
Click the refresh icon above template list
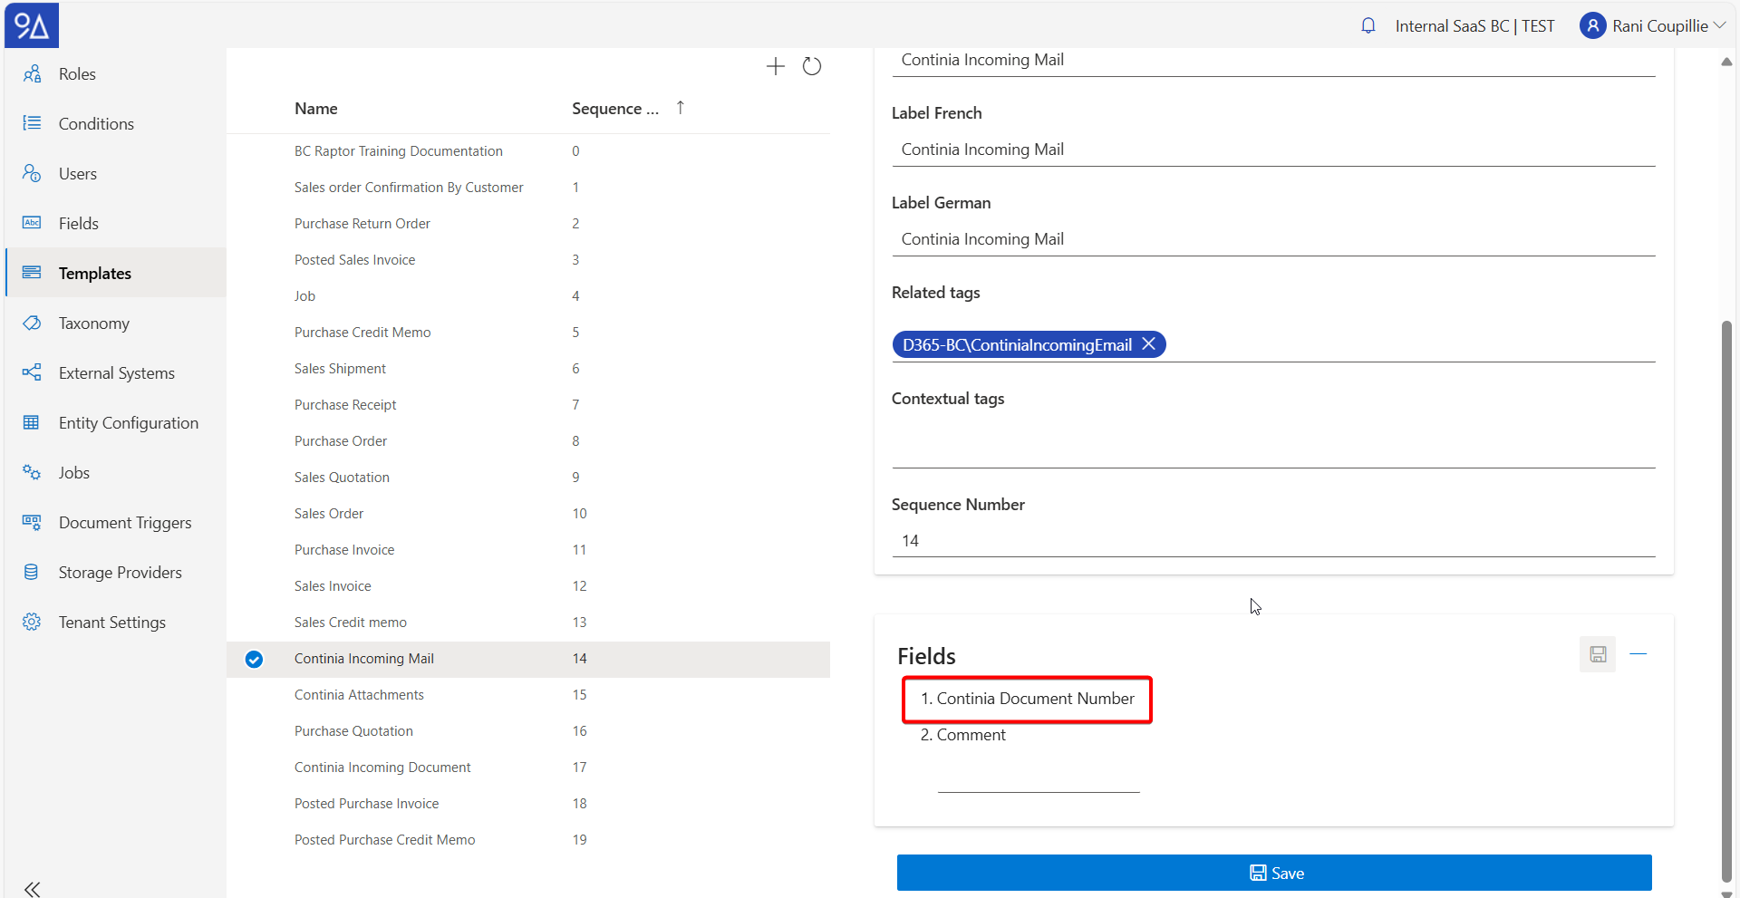tap(812, 66)
